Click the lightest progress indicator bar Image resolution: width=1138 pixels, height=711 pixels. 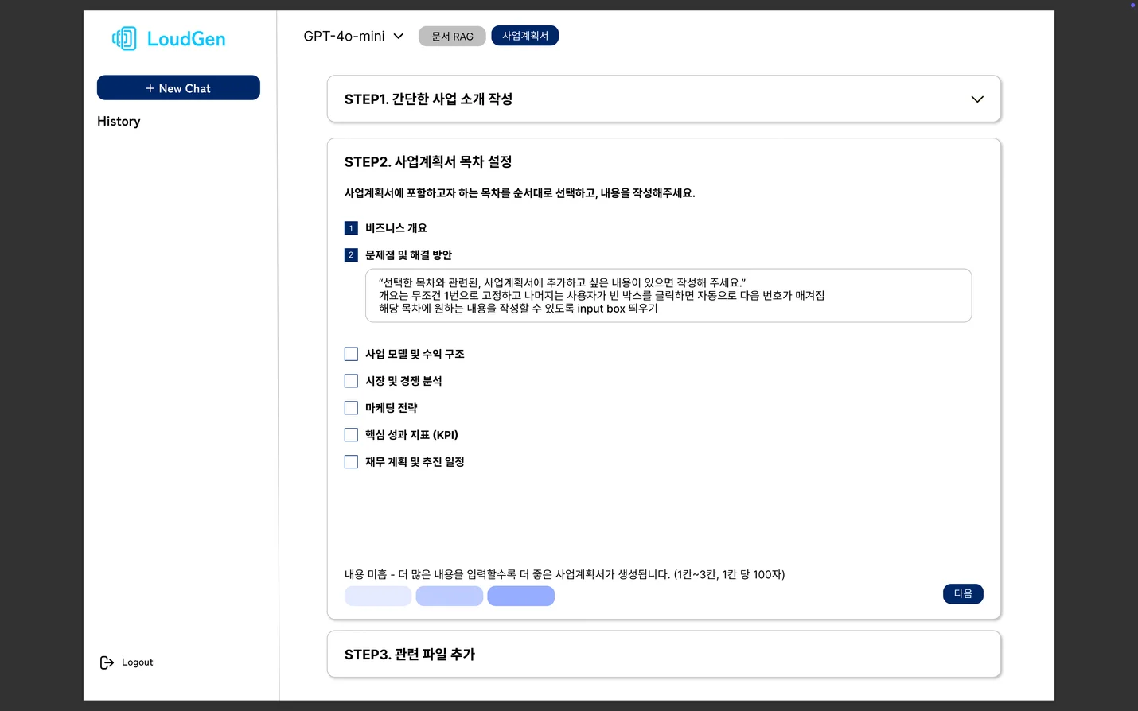pyautogui.click(x=378, y=596)
